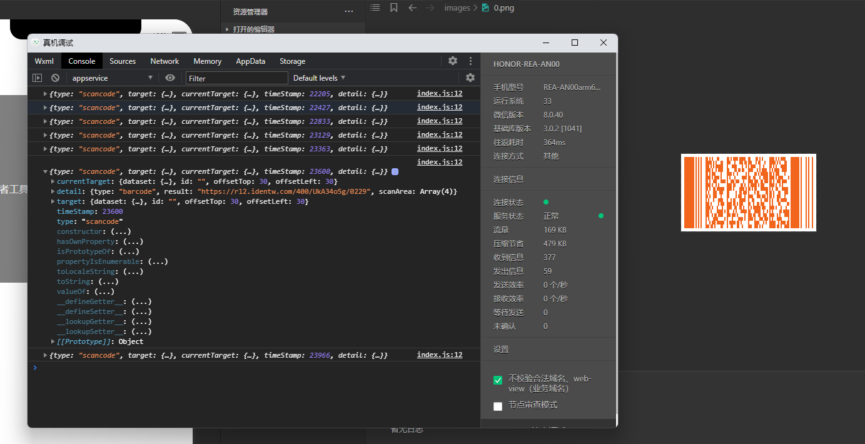Open the AppData tab
Viewport: 865px width, 444px height.
tap(251, 61)
